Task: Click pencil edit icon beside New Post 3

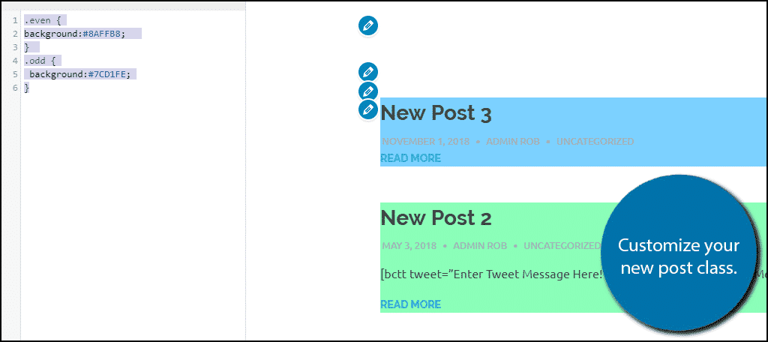Action: (367, 109)
